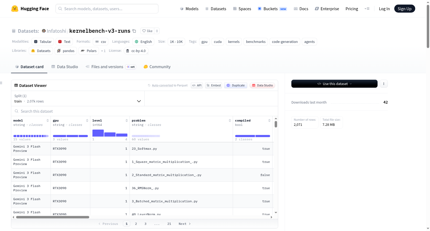Copy dataset name with the copy icon

134,31
